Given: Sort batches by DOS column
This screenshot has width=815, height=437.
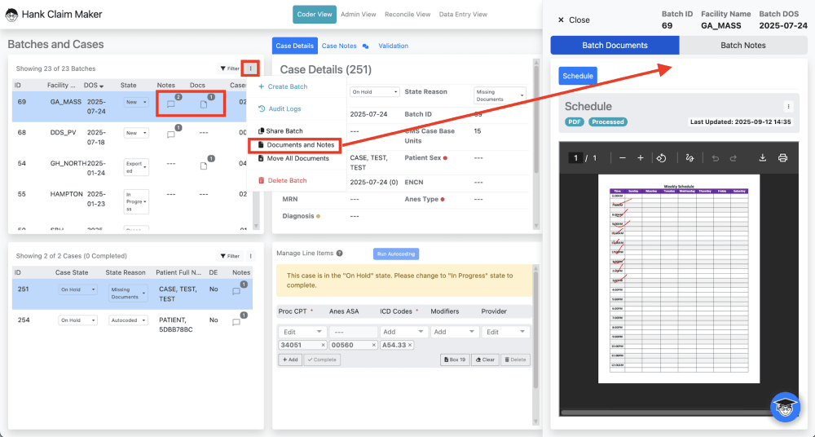Looking at the screenshot, I should click(x=94, y=86).
